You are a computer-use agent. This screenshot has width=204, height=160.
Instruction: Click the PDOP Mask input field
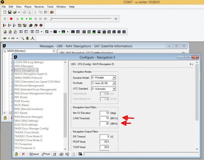point(104,142)
